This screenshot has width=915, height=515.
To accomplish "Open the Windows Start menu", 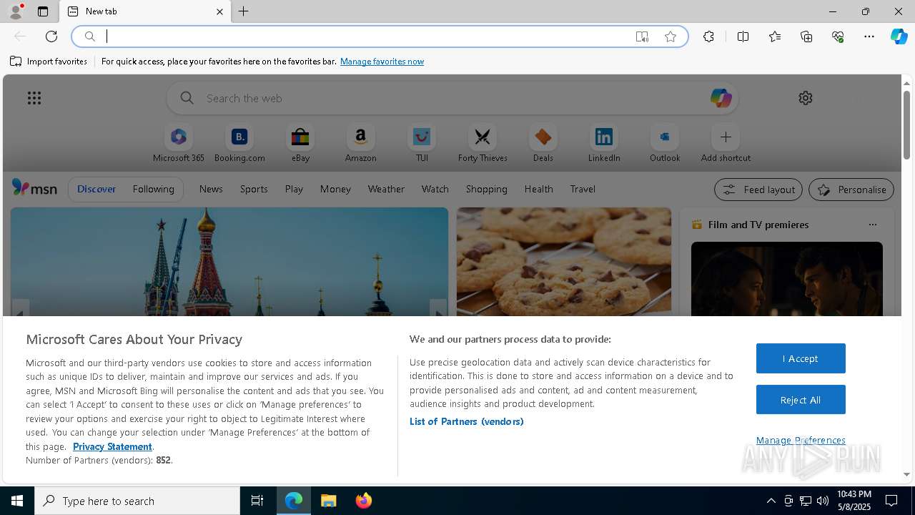I will (17, 501).
